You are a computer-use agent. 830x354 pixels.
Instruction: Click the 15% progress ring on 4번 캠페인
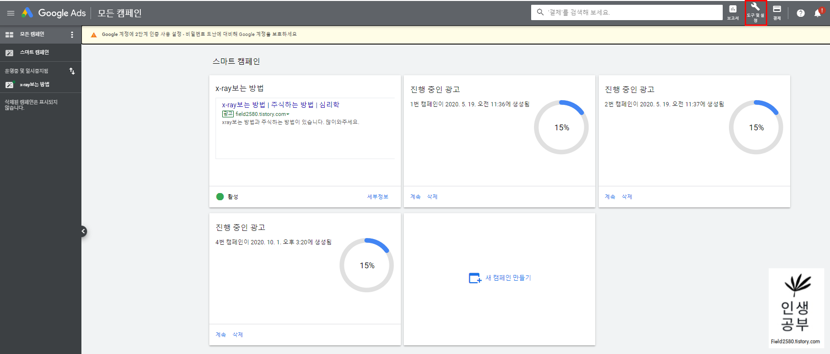click(367, 265)
